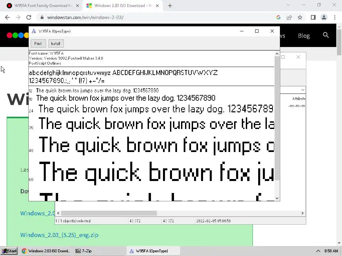Open the tab search chevron

(288, 5)
